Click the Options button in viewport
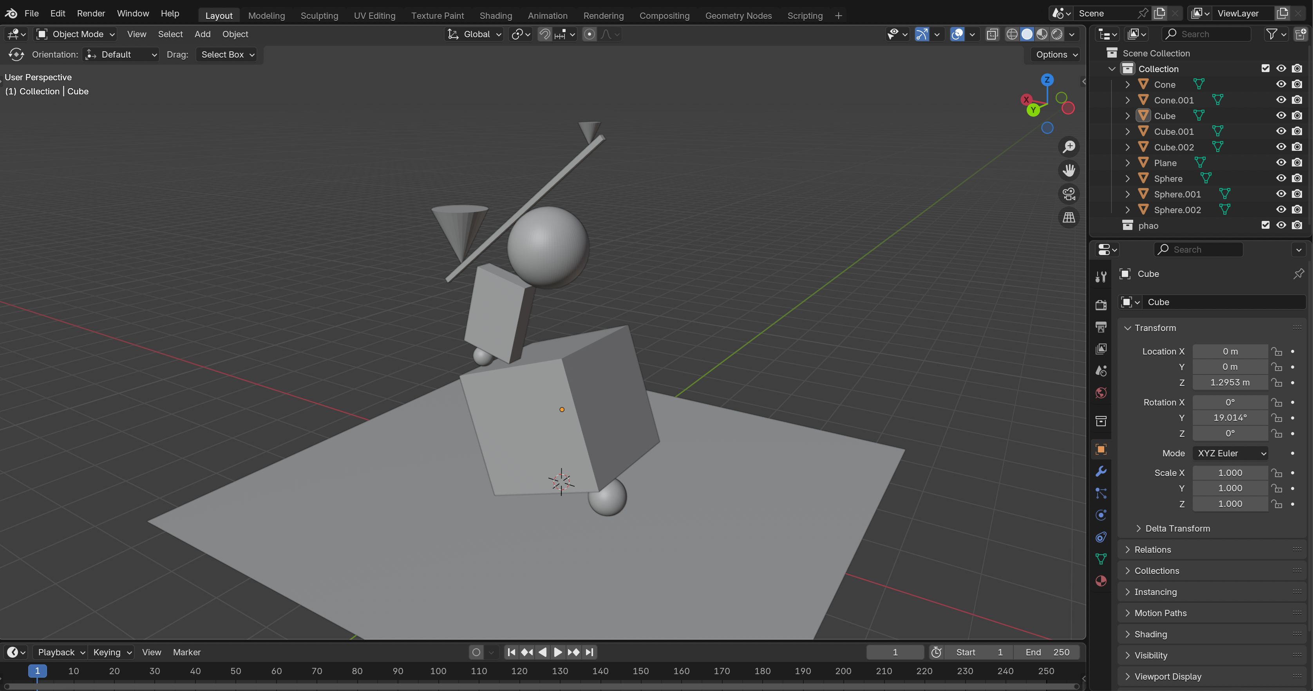 click(x=1056, y=54)
